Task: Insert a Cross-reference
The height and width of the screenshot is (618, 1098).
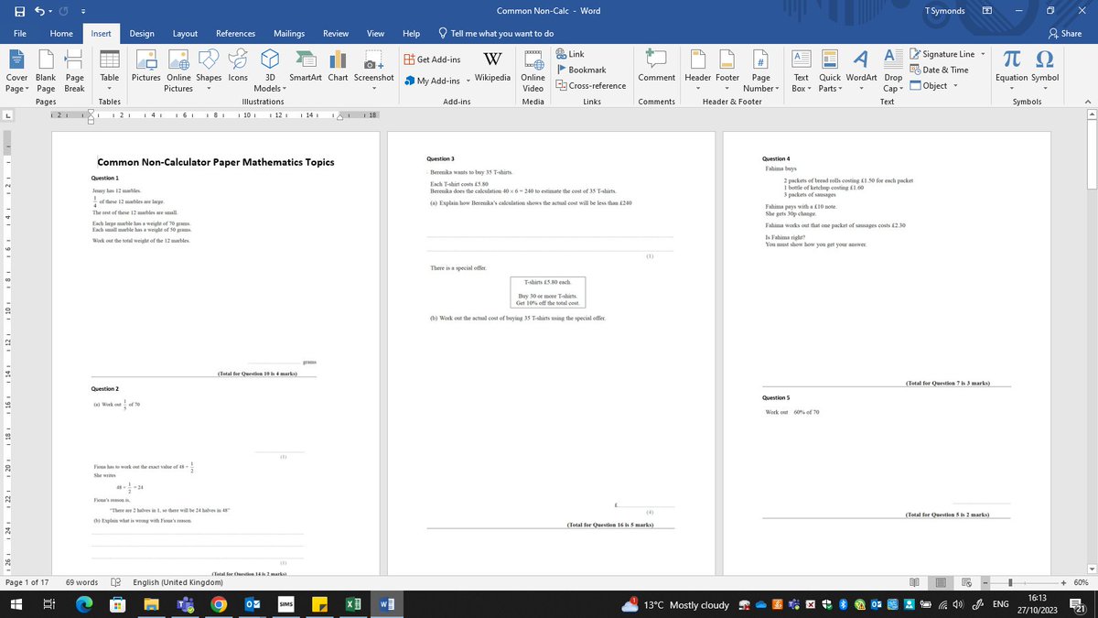Action: (x=590, y=86)
